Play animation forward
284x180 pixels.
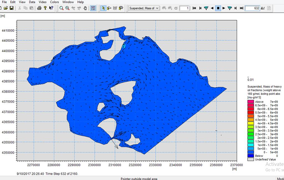224,8
